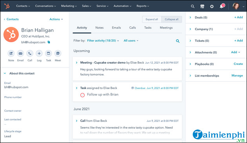The width and height of the screenshot is (247, 143).
Task: Click the Email field bh@hubspot.com value
Action: (x=16, y=87)
